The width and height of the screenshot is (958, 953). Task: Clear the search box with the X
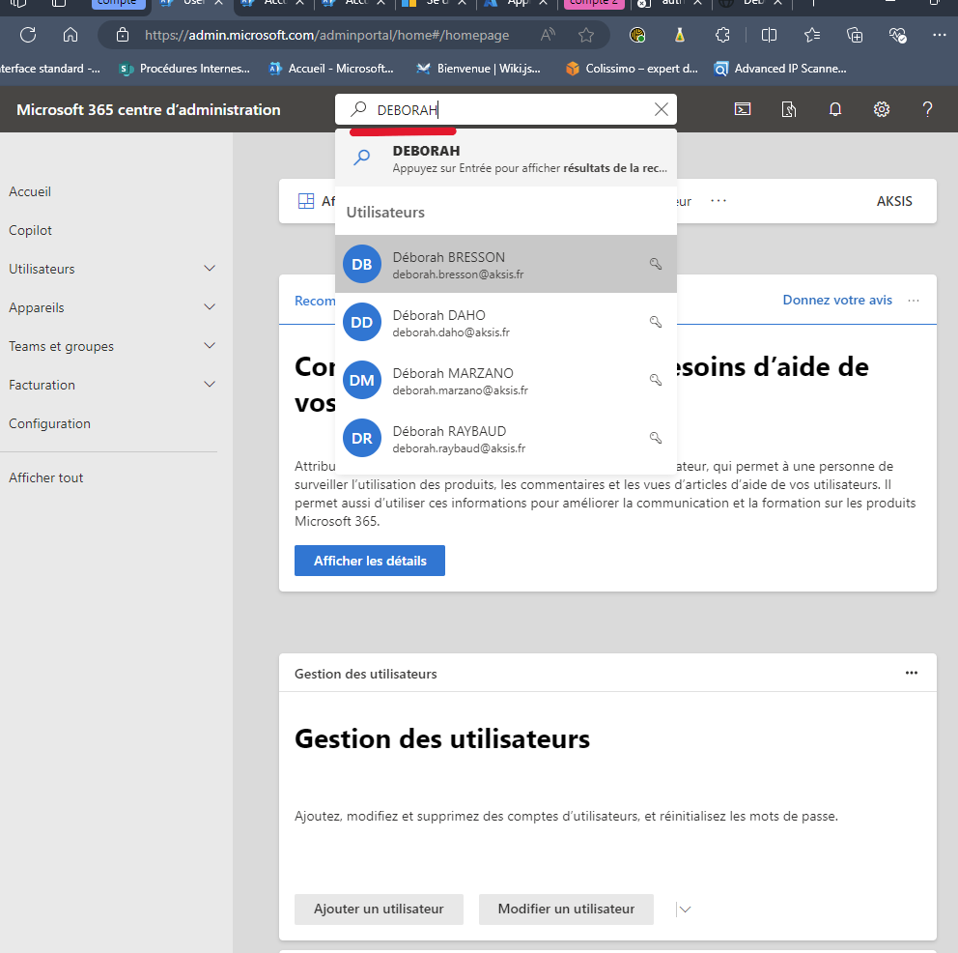click(662, 109)
